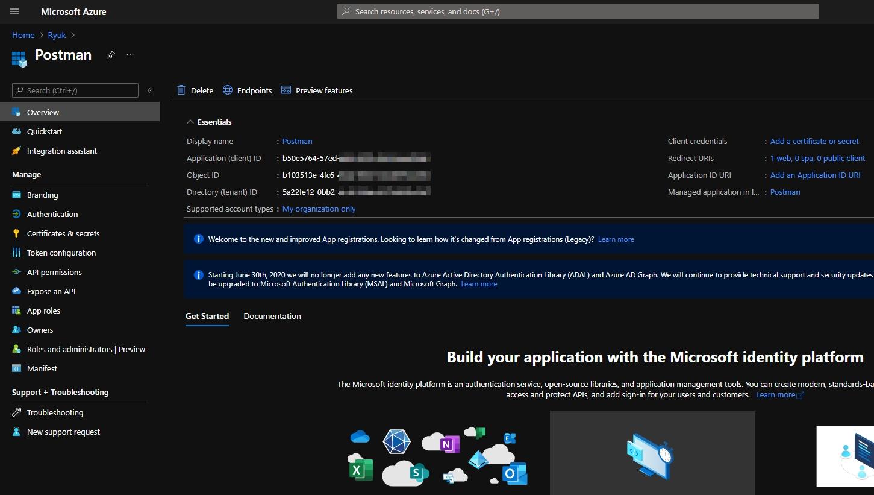
Task: Click the global search resources box
Action: coord(578,11)
